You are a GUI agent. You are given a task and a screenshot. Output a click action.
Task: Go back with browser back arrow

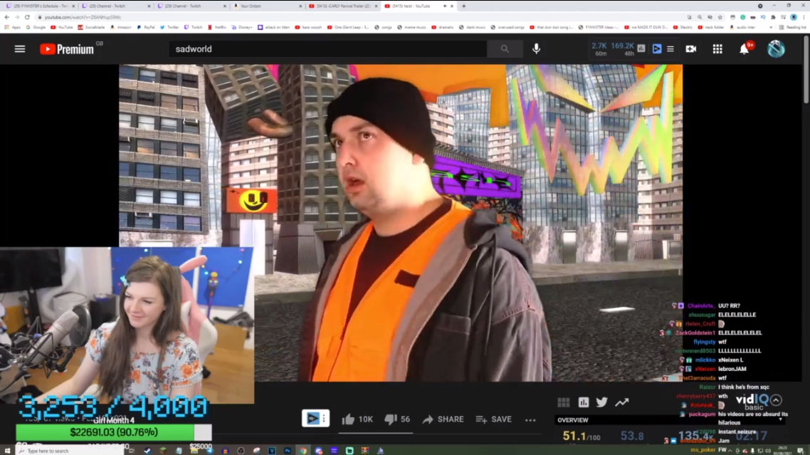pos(6,17)
